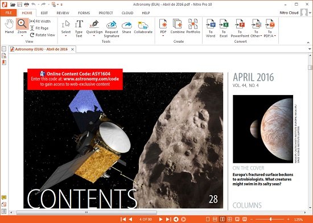This screenshot has width=313, height=223.
Task: Go to the first page
Action: pyautogui.click(x=123, y=219)
